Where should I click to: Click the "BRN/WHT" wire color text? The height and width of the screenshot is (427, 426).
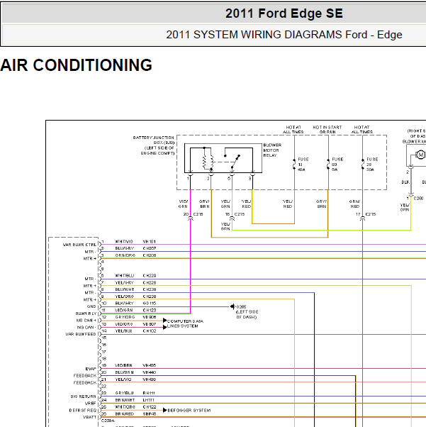pyautogui.click(x=125, y=400)
